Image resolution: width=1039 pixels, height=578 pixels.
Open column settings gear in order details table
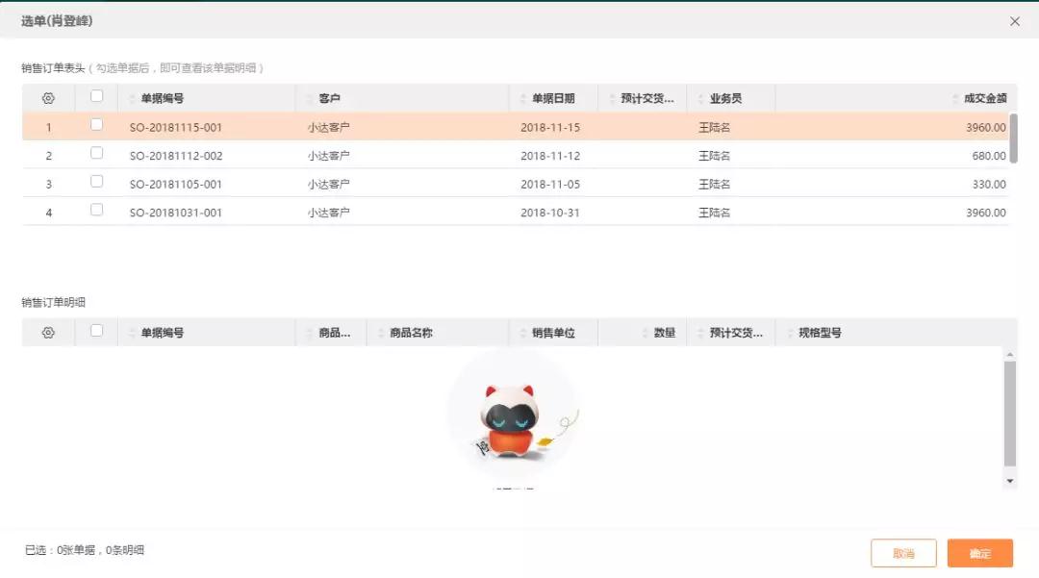pyautogui.click(x=48, y=333)
